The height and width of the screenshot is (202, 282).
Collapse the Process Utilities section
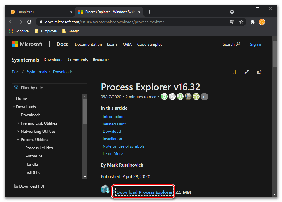18,140
